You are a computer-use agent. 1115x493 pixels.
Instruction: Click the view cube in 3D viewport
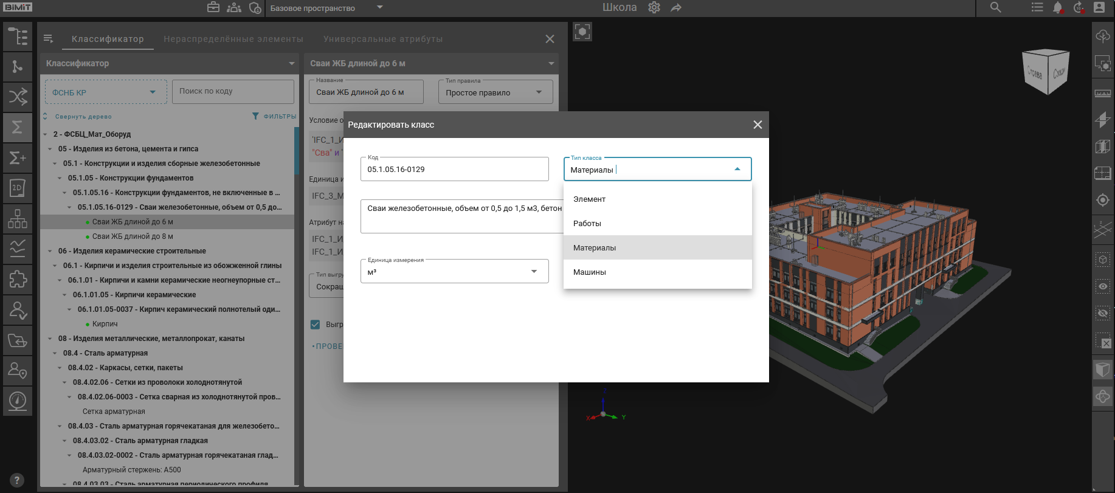1046,72
